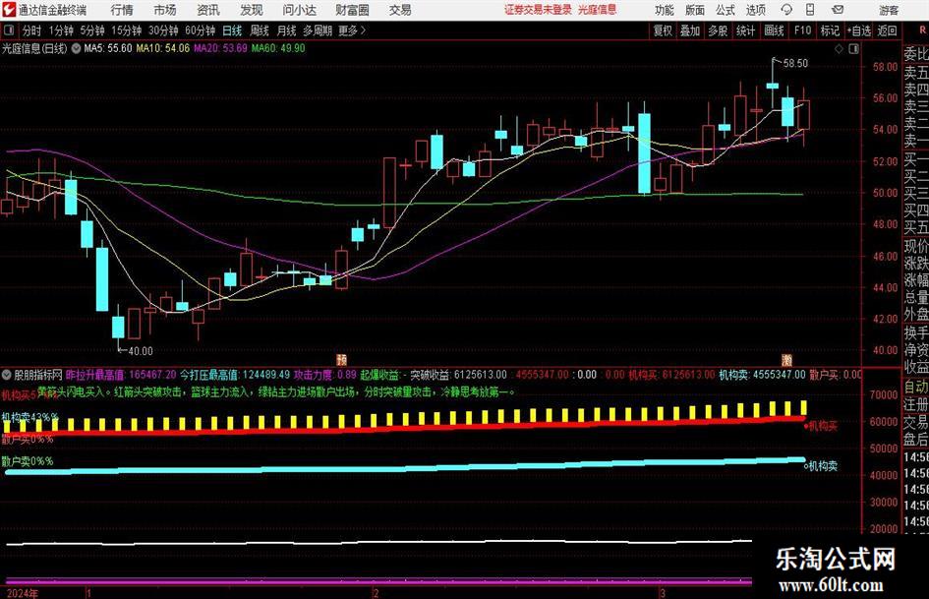929x599 pixels.
Task: Expand 更多 period options
Action: click(x=352, y=30)
